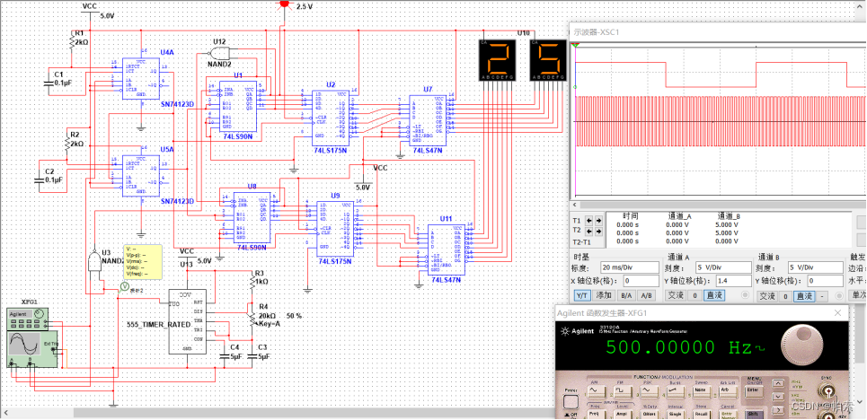Screen dimensions: 867x420
Task: Set channel A coupling to 0
Action: (695, 295)
